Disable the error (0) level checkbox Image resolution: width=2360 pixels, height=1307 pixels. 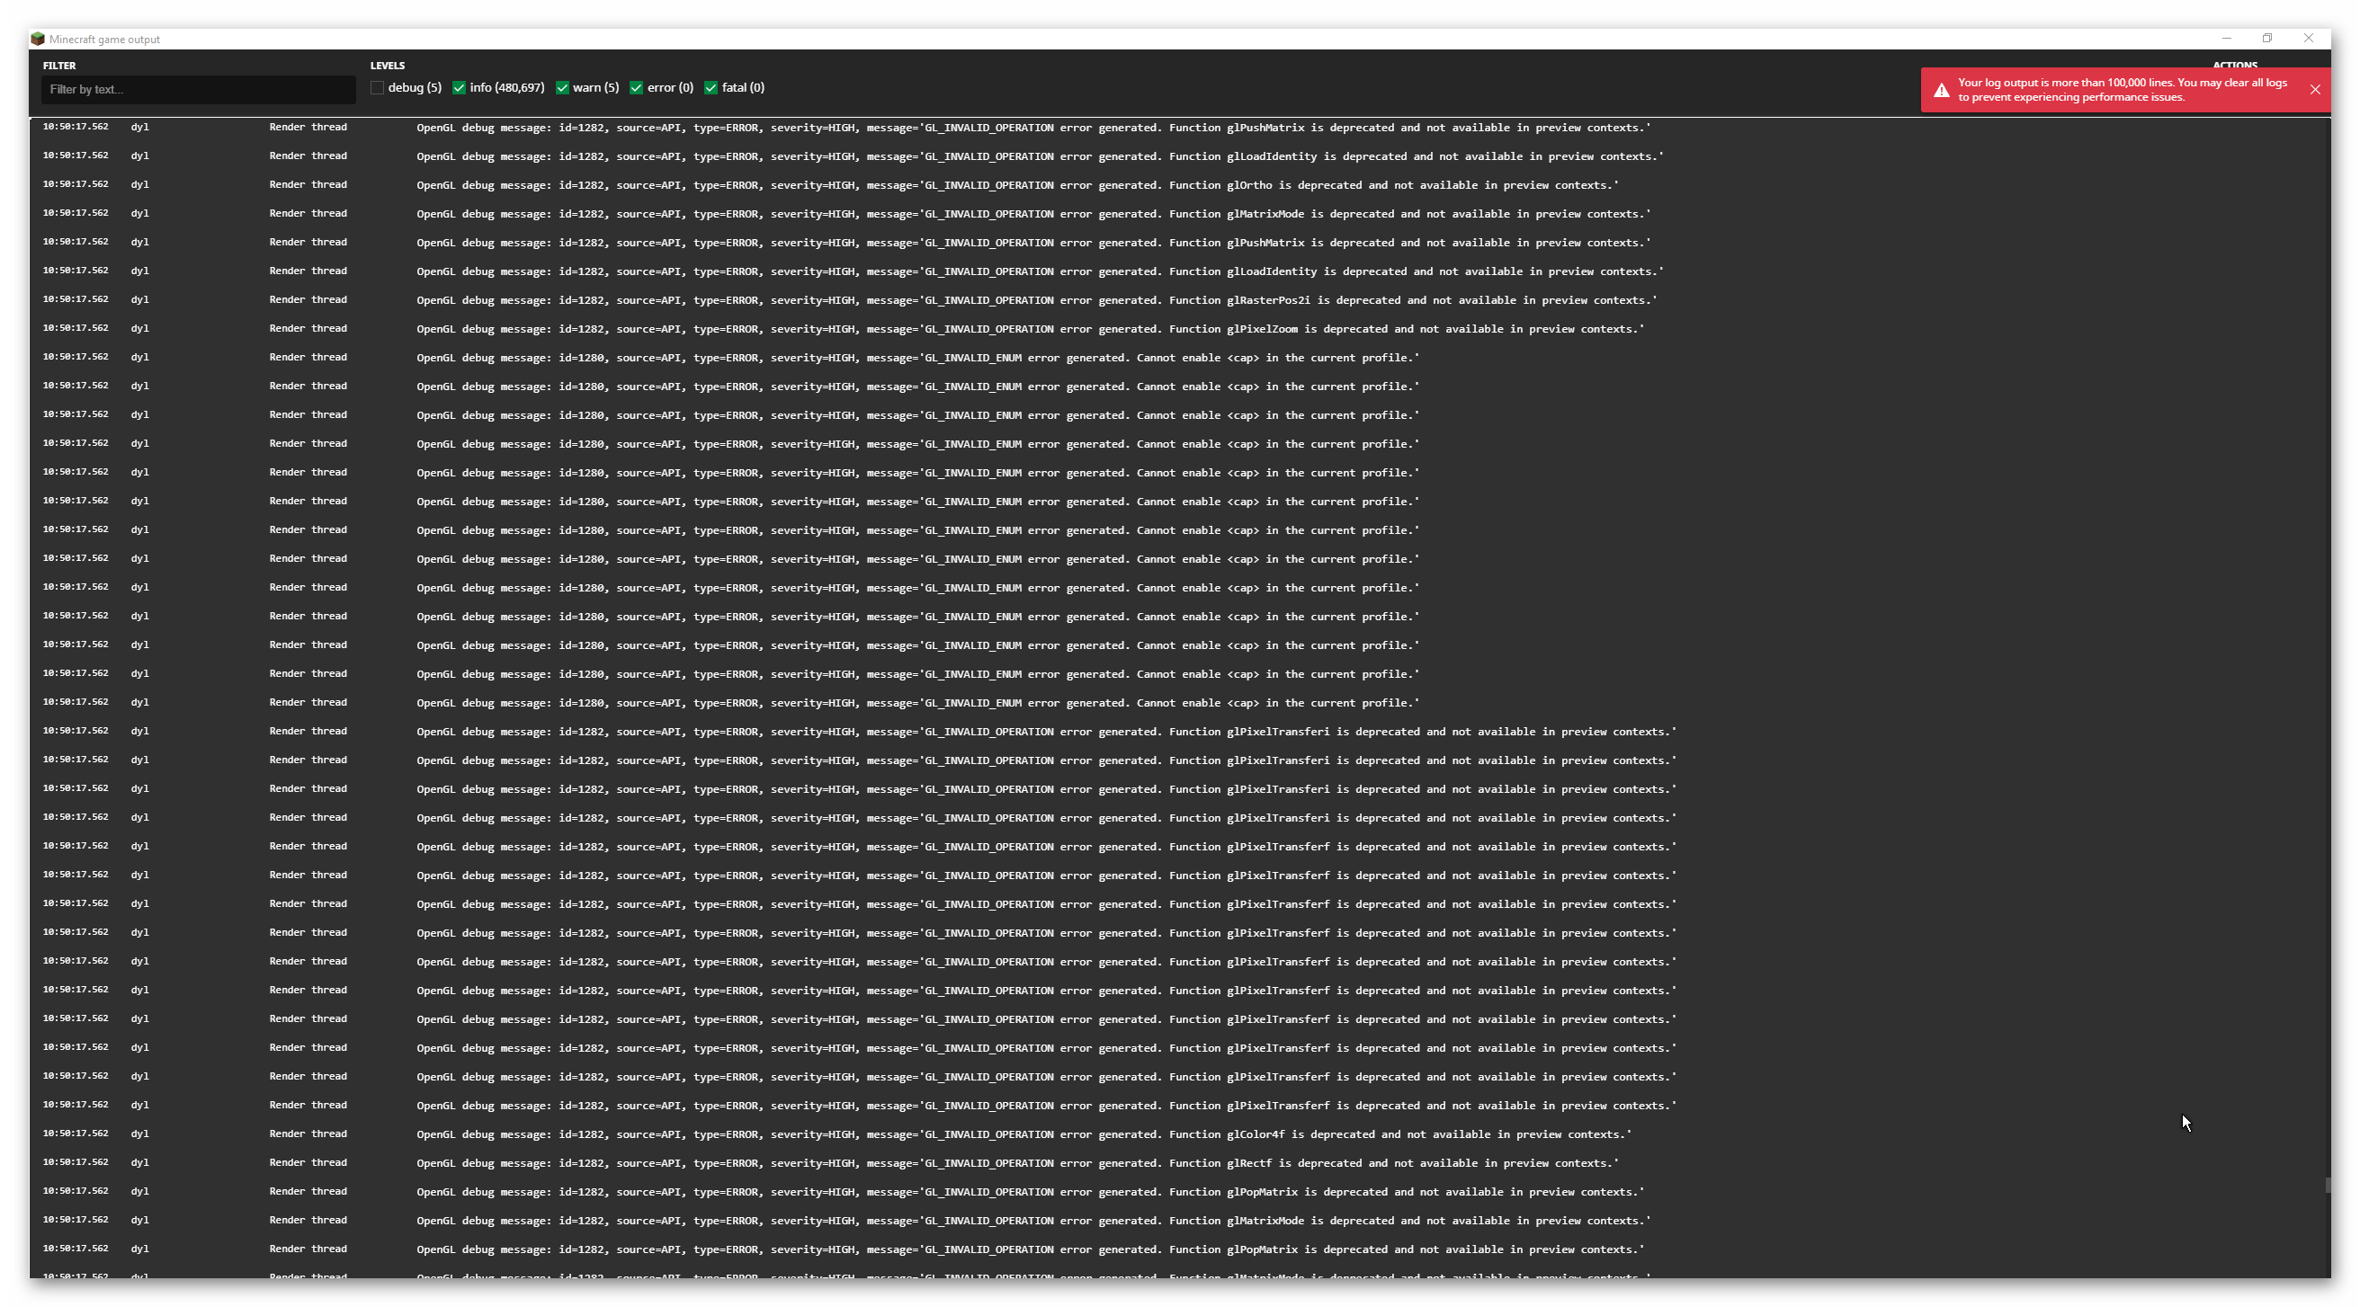click(637, 88)
